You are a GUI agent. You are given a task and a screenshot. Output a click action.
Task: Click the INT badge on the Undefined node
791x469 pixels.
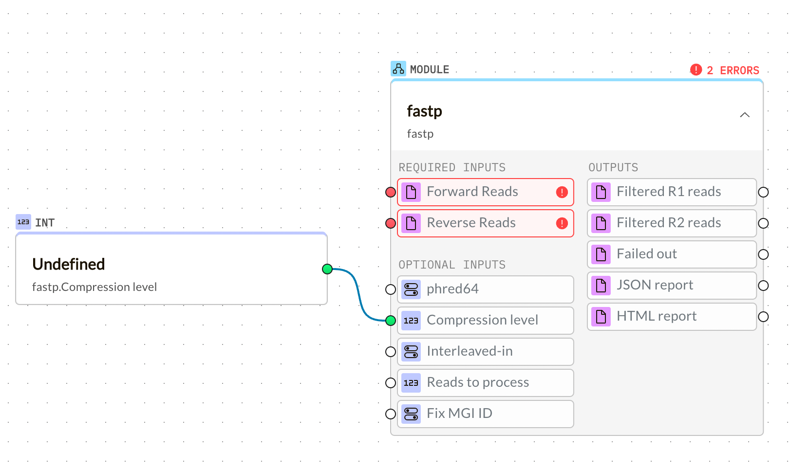coord(23,222)
